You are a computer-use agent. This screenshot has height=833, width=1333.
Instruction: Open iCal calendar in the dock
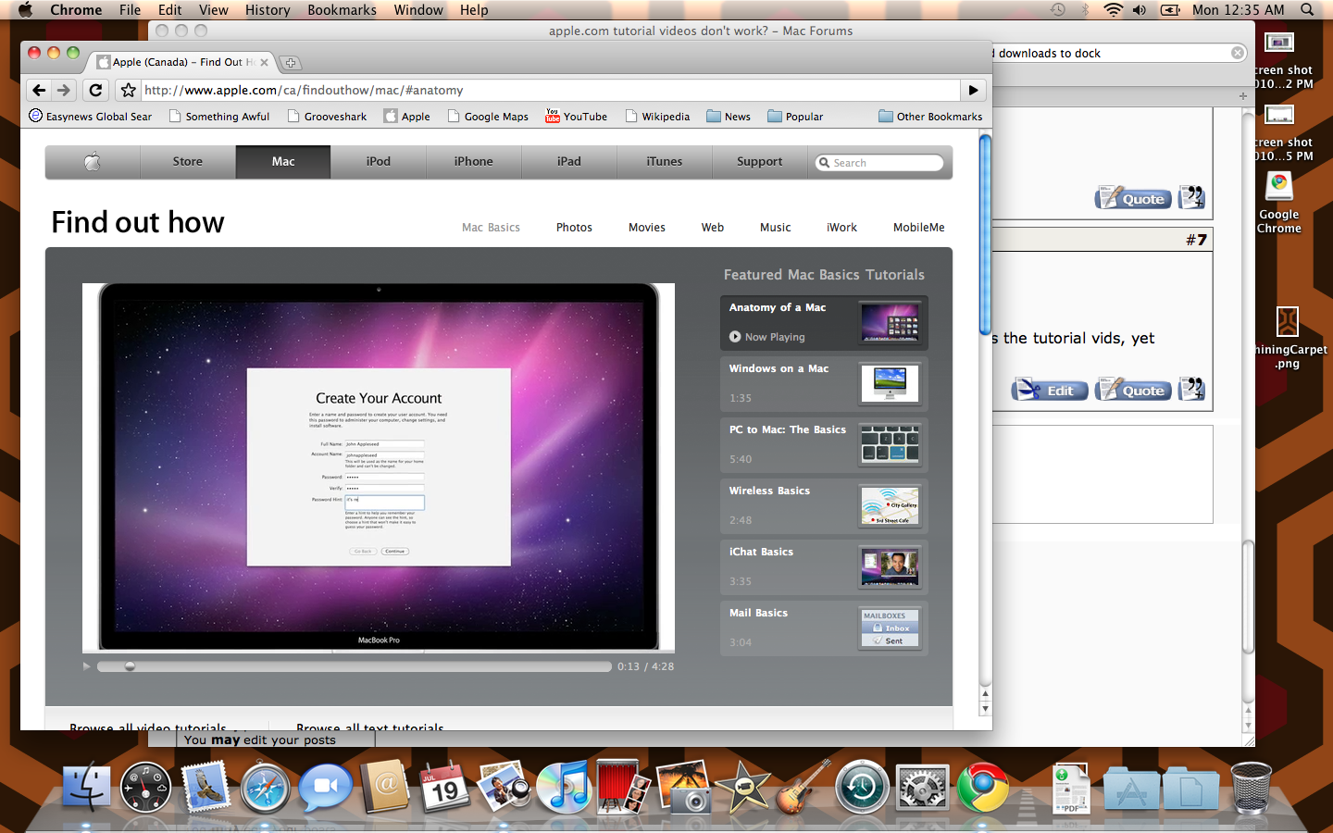(x=444, y=788)
